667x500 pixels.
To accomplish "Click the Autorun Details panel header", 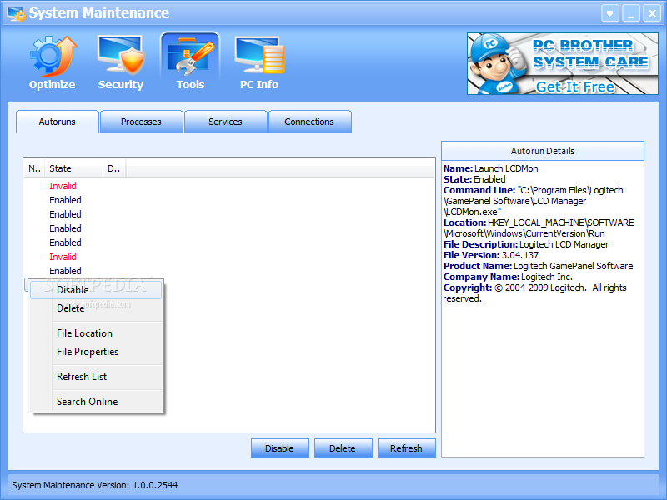I will (x=543, y=151).
